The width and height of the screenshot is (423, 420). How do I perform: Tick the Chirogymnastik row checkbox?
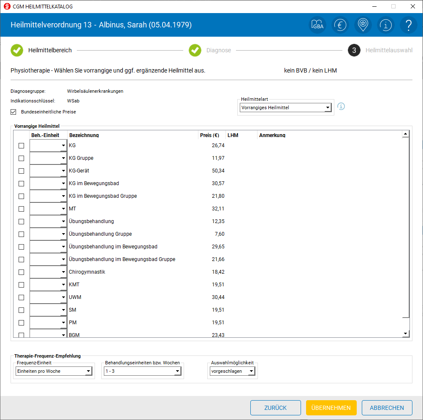coord(21,272)
